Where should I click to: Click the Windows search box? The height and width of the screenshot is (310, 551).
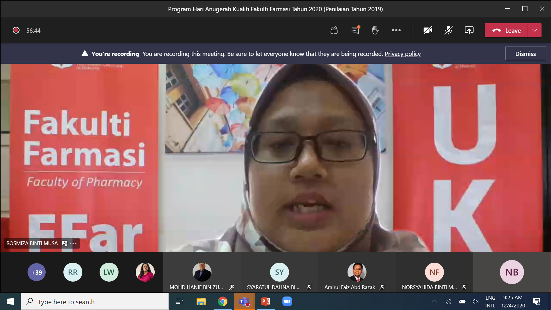click(95, 302)
